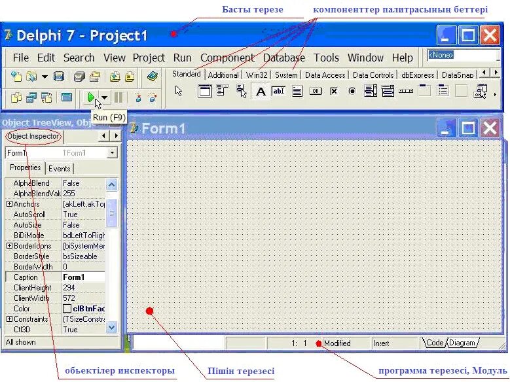Click the Save All toolbar icon
This screenshot has height=382, width=510.
click(79, 77)
